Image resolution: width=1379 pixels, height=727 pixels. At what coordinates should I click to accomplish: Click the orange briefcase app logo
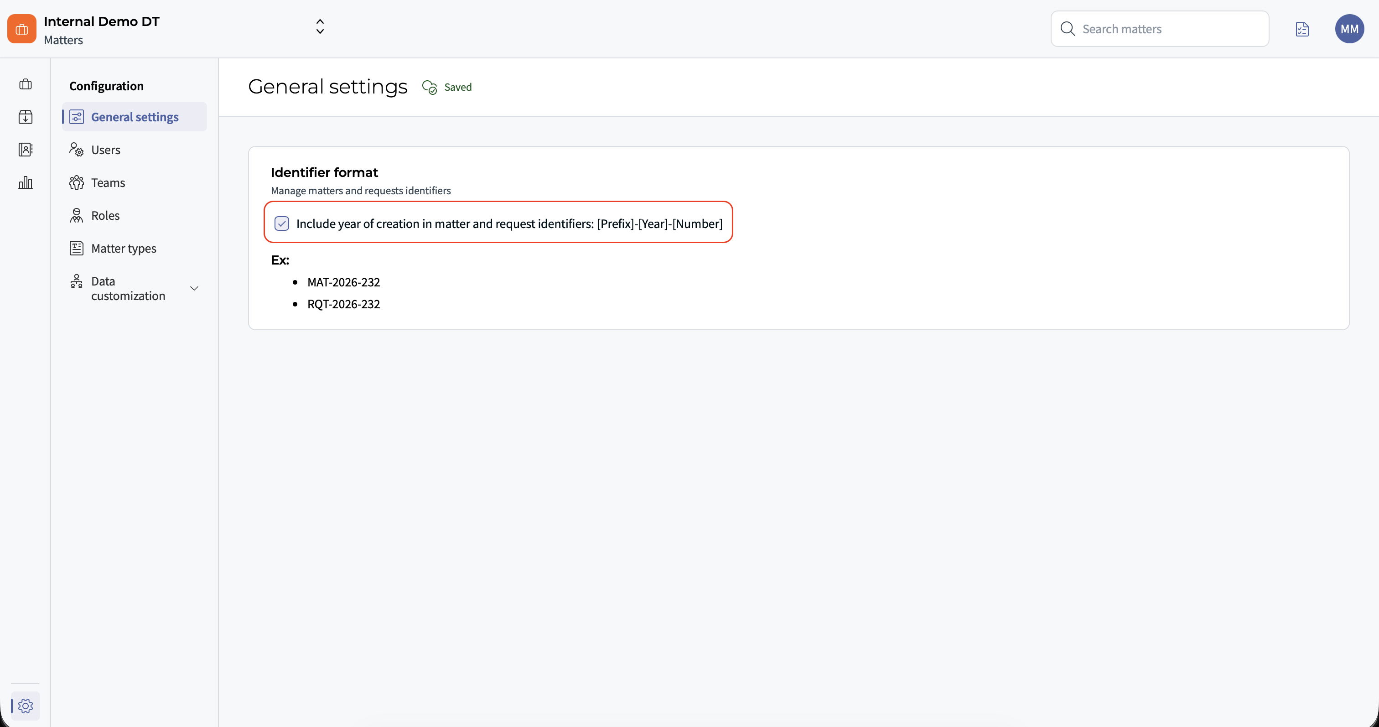(x=22, y=29)
